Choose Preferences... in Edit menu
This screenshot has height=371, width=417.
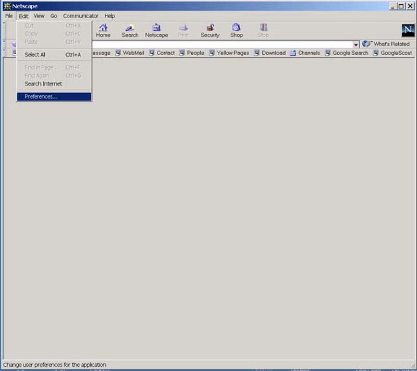(54, 97)
